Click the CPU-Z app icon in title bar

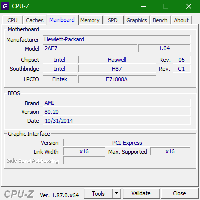point(5,6)
